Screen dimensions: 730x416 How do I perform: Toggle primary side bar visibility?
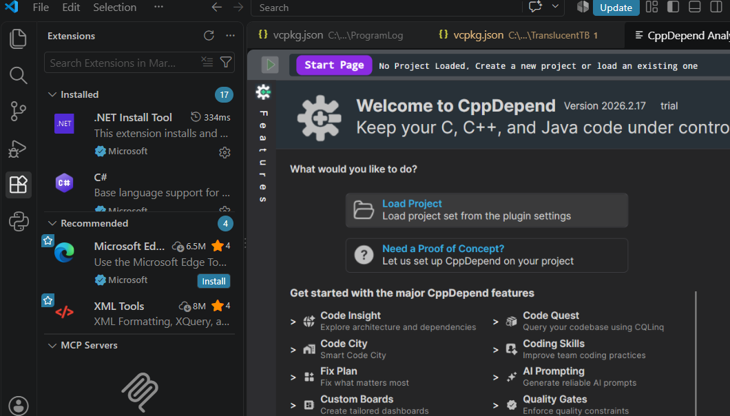tap(674, 7)
